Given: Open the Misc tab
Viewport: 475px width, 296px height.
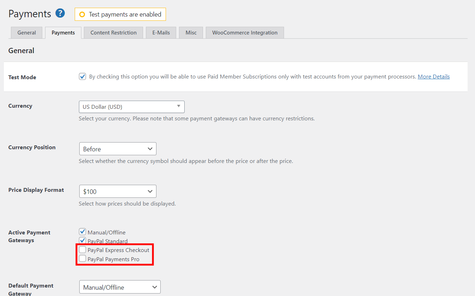Looking at the screenshot, I should [191, 33].
